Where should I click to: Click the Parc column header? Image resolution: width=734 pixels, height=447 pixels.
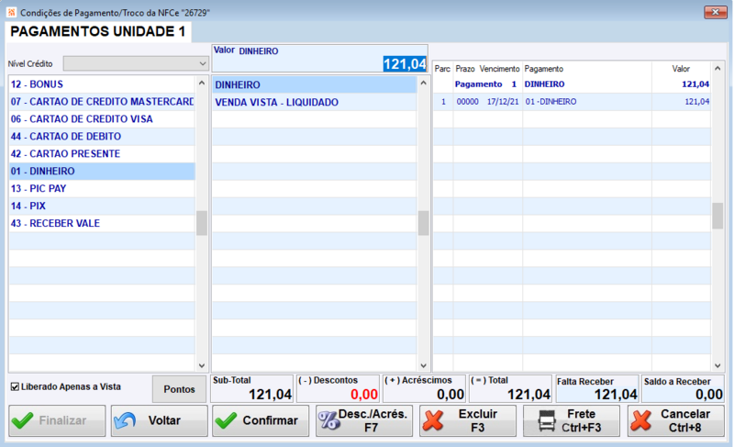tap(442, 69)
